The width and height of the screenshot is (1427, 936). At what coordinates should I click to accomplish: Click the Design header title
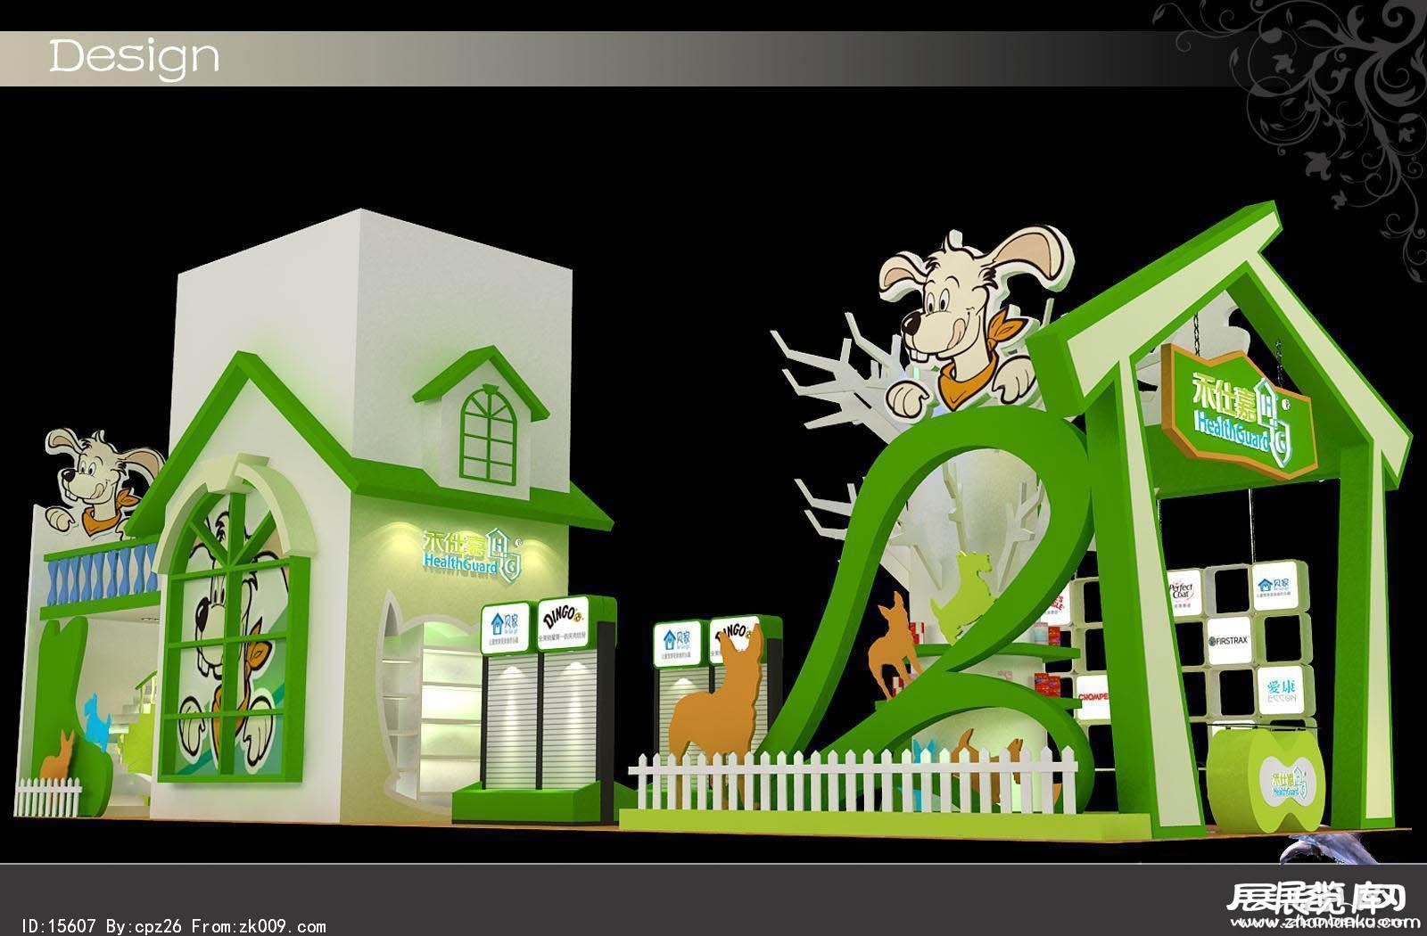134,56
